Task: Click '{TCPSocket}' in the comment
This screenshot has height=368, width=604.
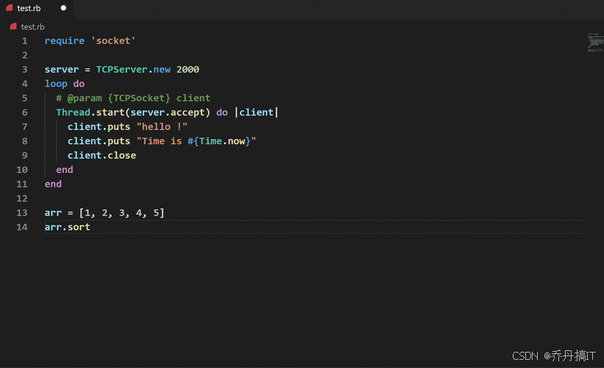Action: coord(139,98)
